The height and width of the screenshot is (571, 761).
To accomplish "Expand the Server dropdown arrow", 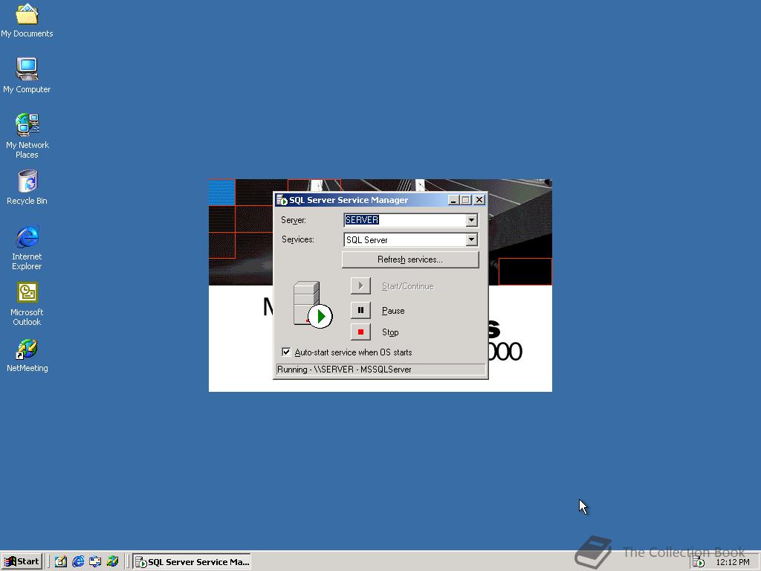I will pyautogui.click(x=471, y=220).
